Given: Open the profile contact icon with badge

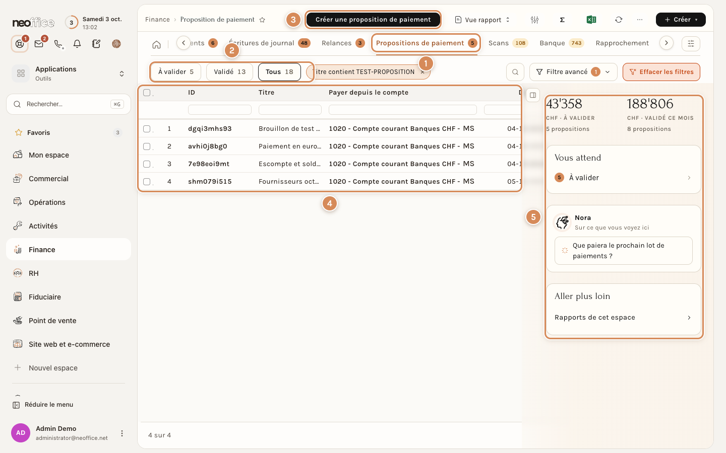Looking at the screenshot, I should click(x=20, y=44).
